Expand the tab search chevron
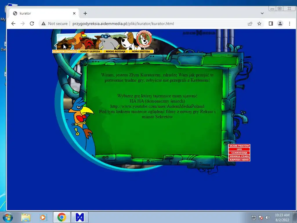 tap(262, 13)
